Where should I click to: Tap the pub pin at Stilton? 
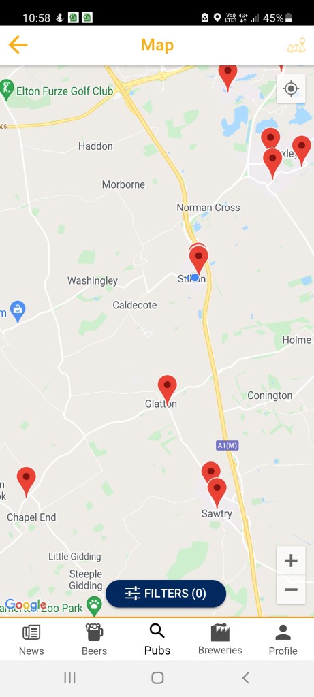click(199, 260)
